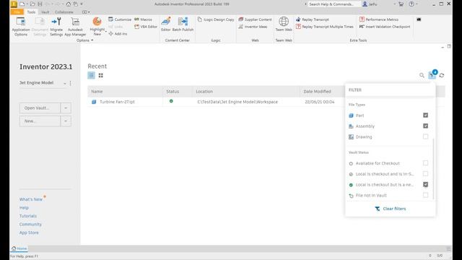
Task: Check Available for Checkout filter
Action: (x=425, y=163)
